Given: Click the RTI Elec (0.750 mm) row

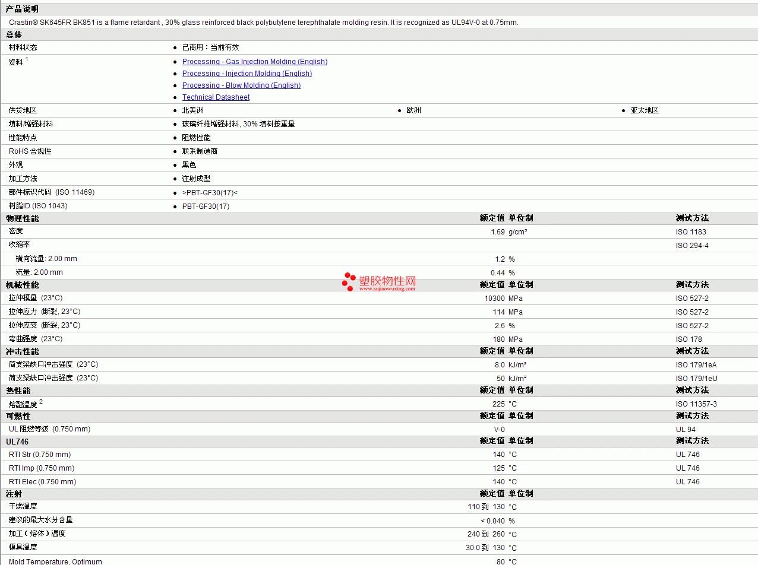Looking at the screenshot, I should coord(42,482).
